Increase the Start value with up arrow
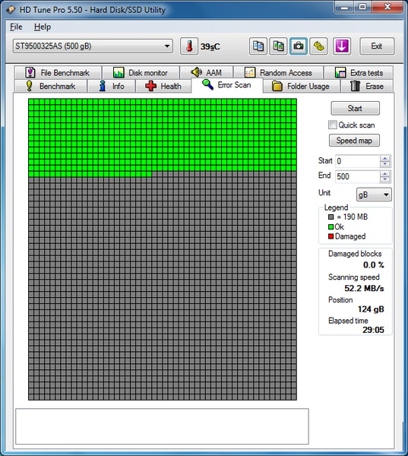The image size is (408, 456). click(384, 159)
